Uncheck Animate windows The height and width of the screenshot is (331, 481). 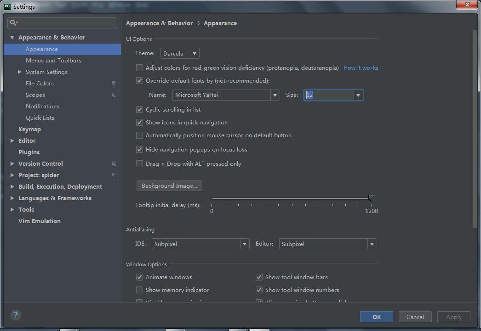(140, 277)
